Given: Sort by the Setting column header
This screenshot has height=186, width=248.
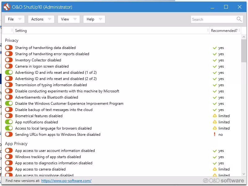Looking at the screenshot, I should (x=112, y=30).
